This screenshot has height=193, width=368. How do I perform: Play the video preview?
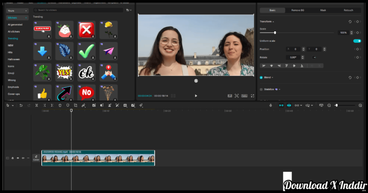[x=196, y=96]
